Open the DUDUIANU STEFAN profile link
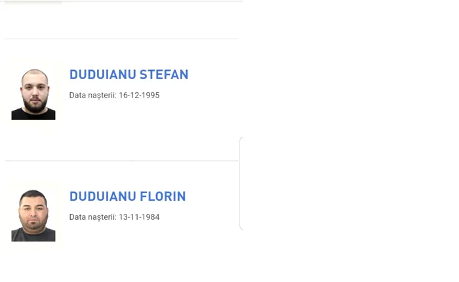This screenshot has height=282, width=459. tap(129, 75)
